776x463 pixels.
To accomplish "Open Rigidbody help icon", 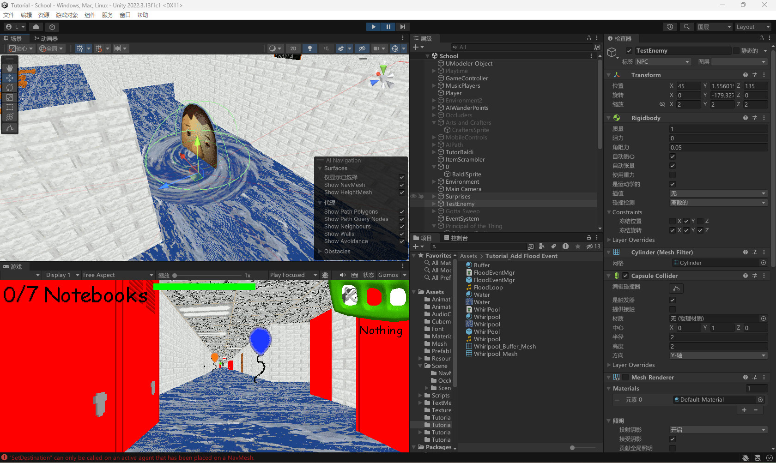I will pyautogui.click(x=745, y=118).
